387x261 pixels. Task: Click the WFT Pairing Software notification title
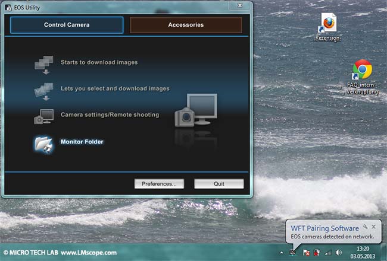(x=324, y=228)
